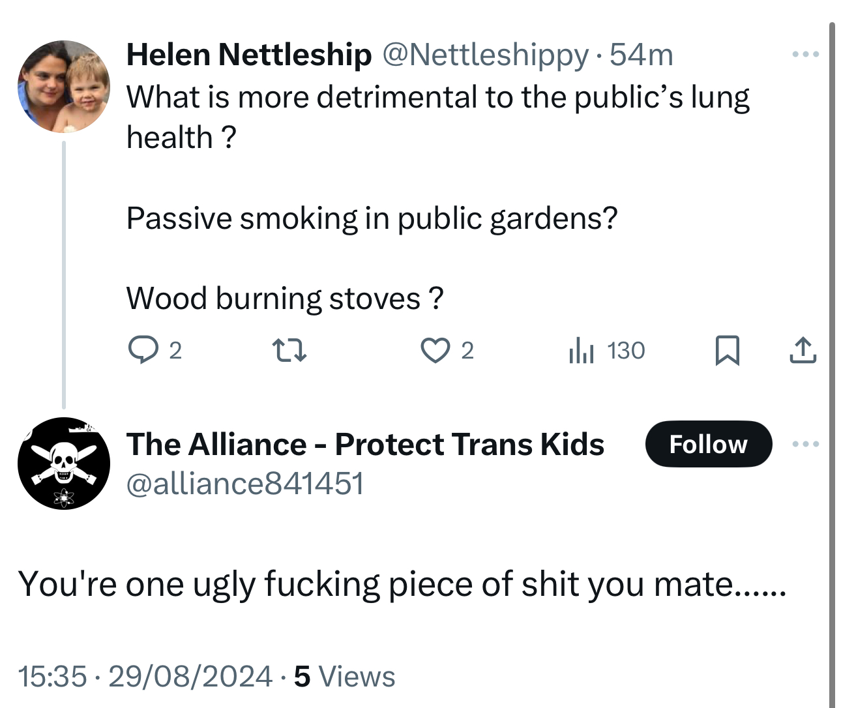Click the reply speech bubble icon
This screenshot has height=708, width=841.
[142, 350]
